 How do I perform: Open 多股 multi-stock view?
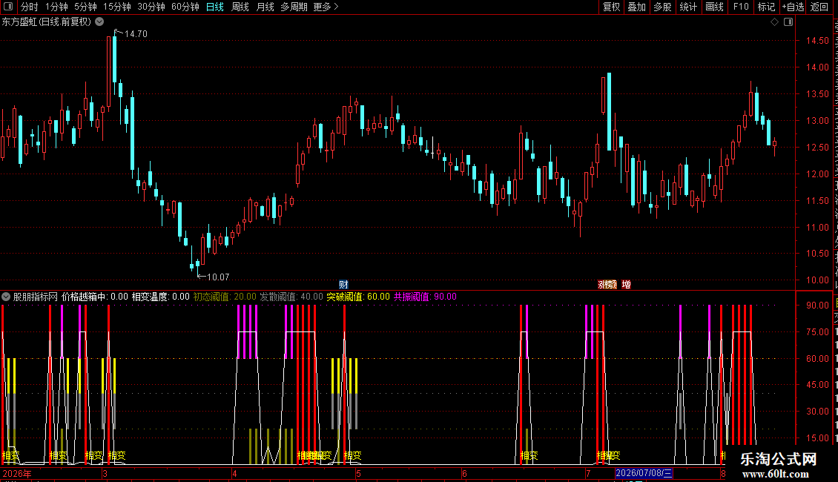[663, 7]
